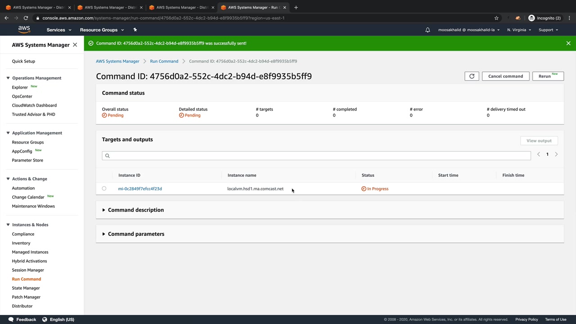Open Automation in the sidebar
The height and width of the screenshot is (324, 576).
[x=23, y=188]
